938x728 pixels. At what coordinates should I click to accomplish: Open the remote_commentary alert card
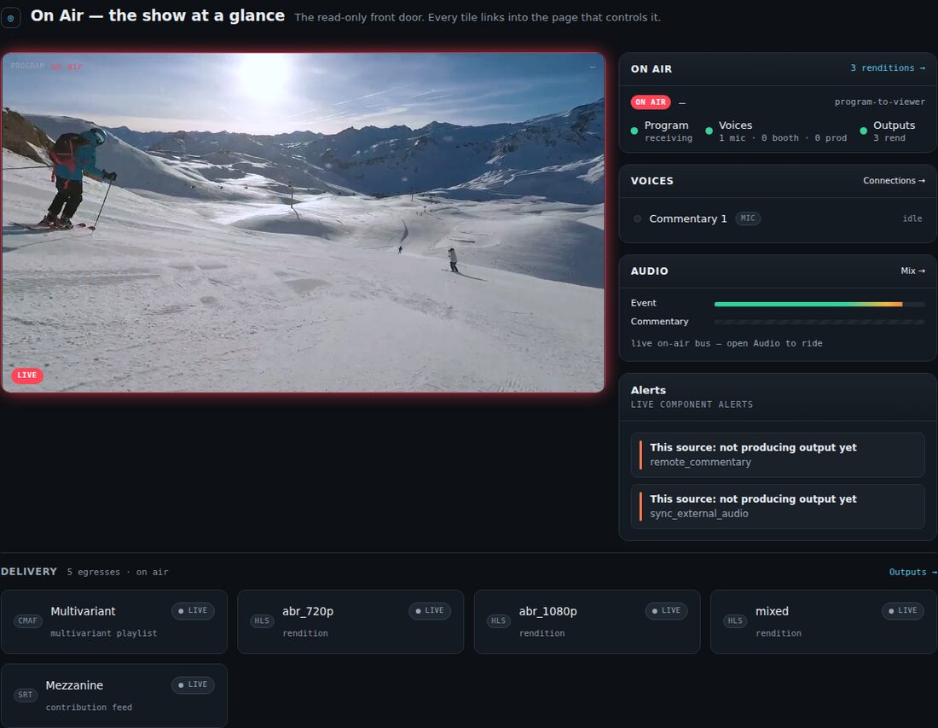778,455
